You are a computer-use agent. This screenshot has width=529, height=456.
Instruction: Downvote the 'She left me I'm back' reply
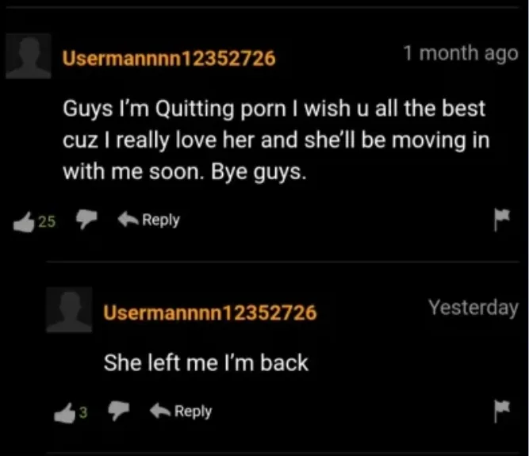coord(118,410)
